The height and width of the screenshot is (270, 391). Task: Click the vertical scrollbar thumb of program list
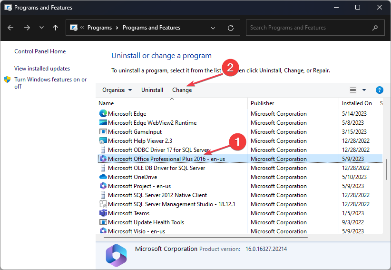387,169
